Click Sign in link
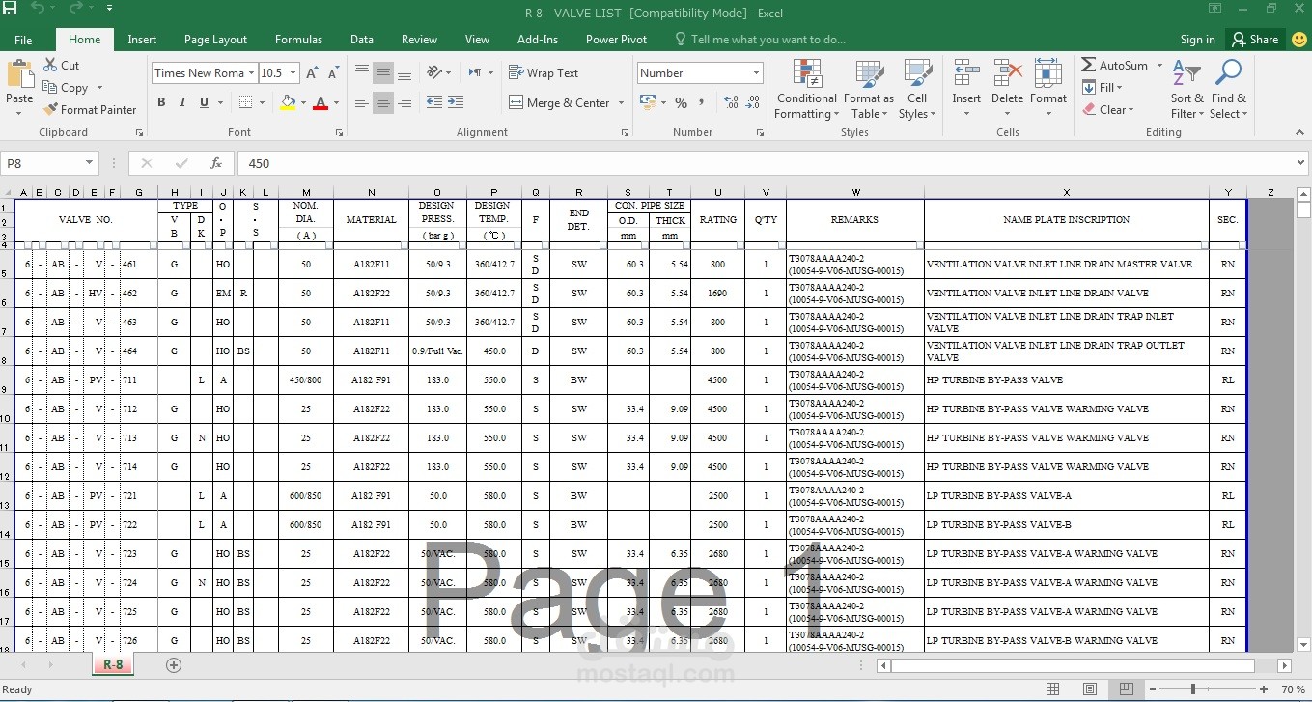The width and height of the screenshot is (1312, 702). (x=1197, y=40)
